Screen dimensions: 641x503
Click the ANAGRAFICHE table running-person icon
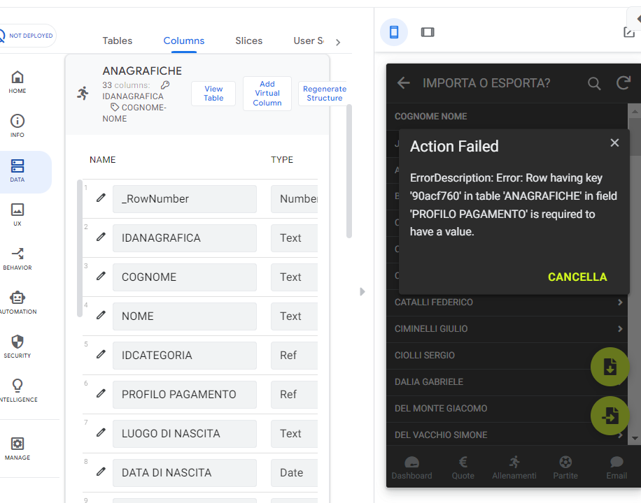pos(83,93)
